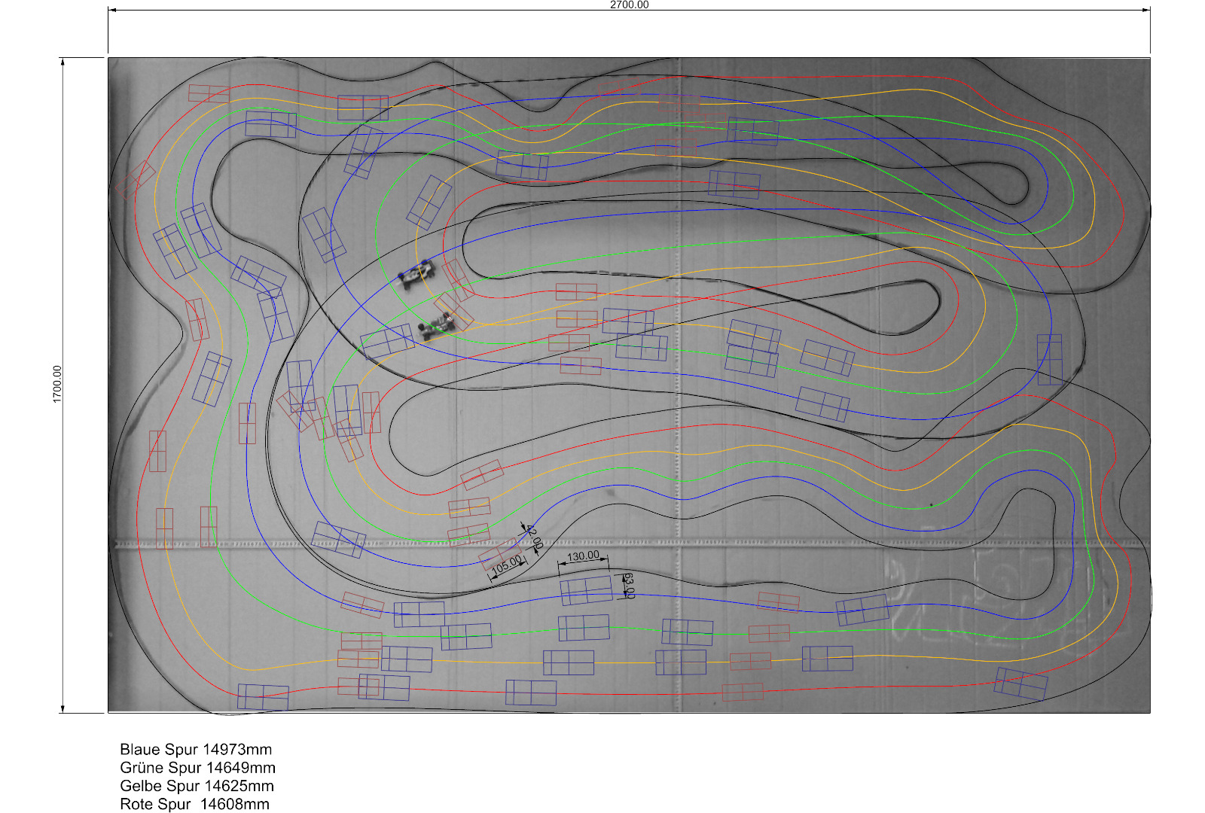Select the 63.00 dimension annotation
The image size is (1205, 813).
[630, 586]
